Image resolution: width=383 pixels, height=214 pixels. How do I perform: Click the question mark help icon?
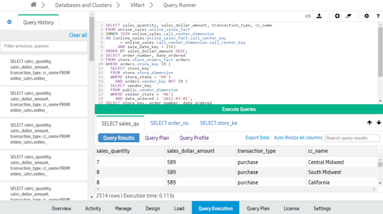click(x=378, y=16)
